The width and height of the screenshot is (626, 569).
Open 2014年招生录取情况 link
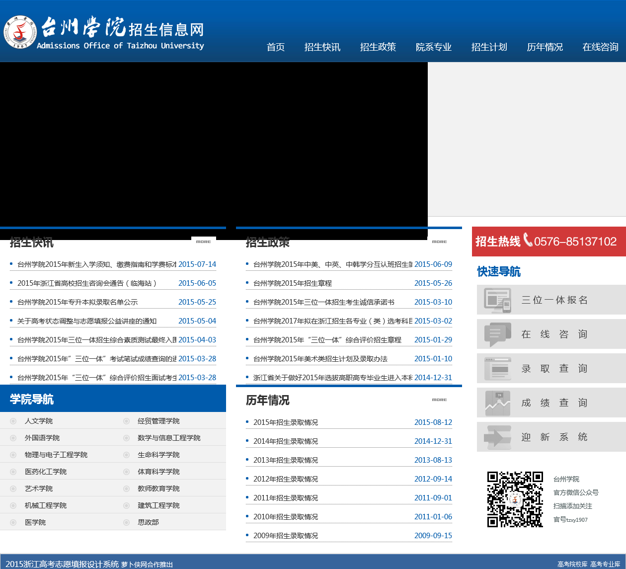pyautogui.click(x=286, y=441)
